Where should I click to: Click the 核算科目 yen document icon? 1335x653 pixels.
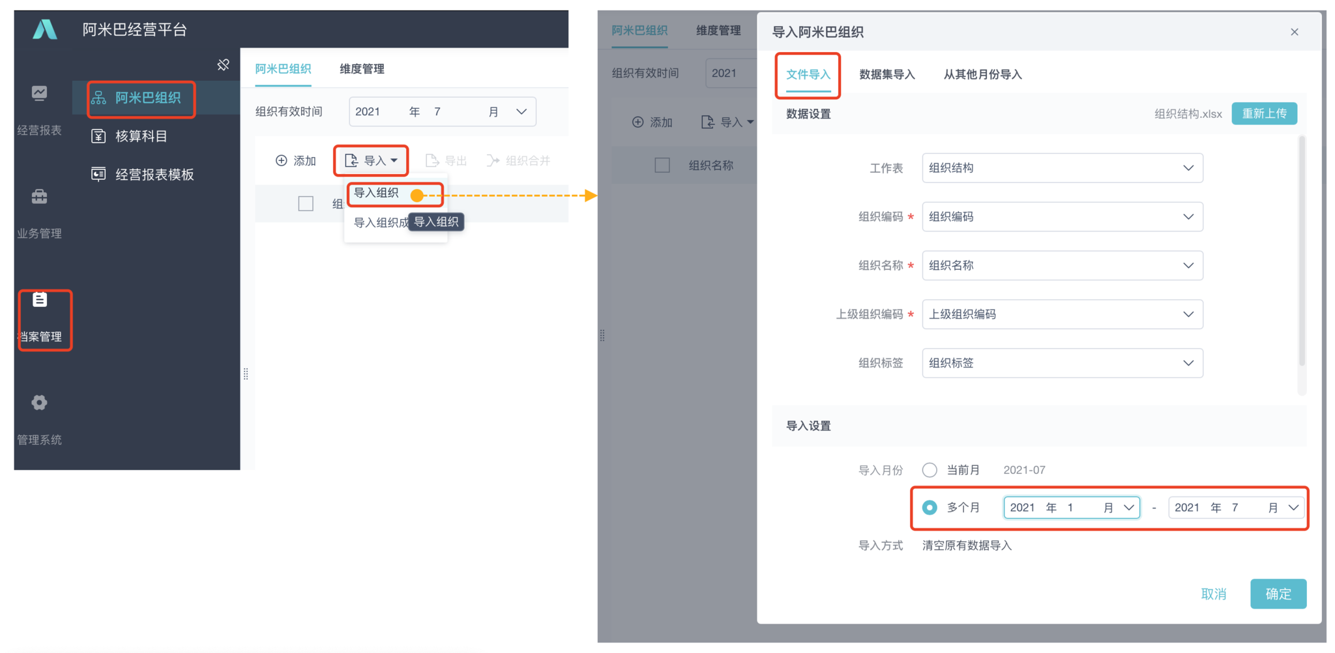point(98,136)
